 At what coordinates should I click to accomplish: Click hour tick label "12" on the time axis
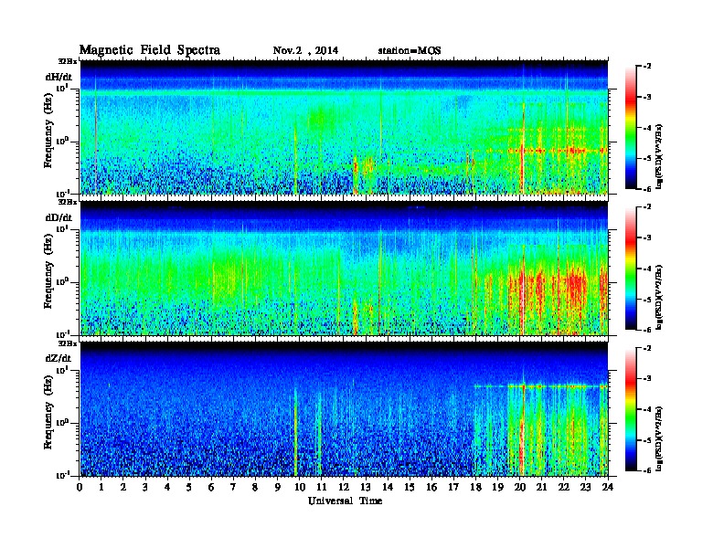click(344, 487)
